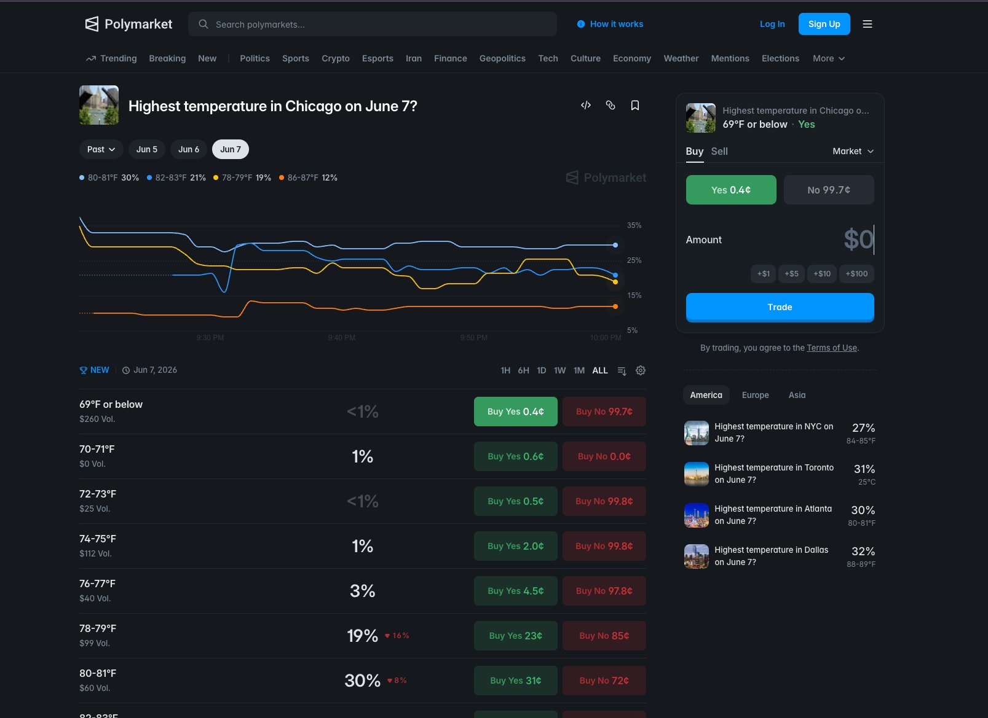Viewport: 988px width, 718px height.
Task: Click the How it works info icon
Action: click(581, 24)
